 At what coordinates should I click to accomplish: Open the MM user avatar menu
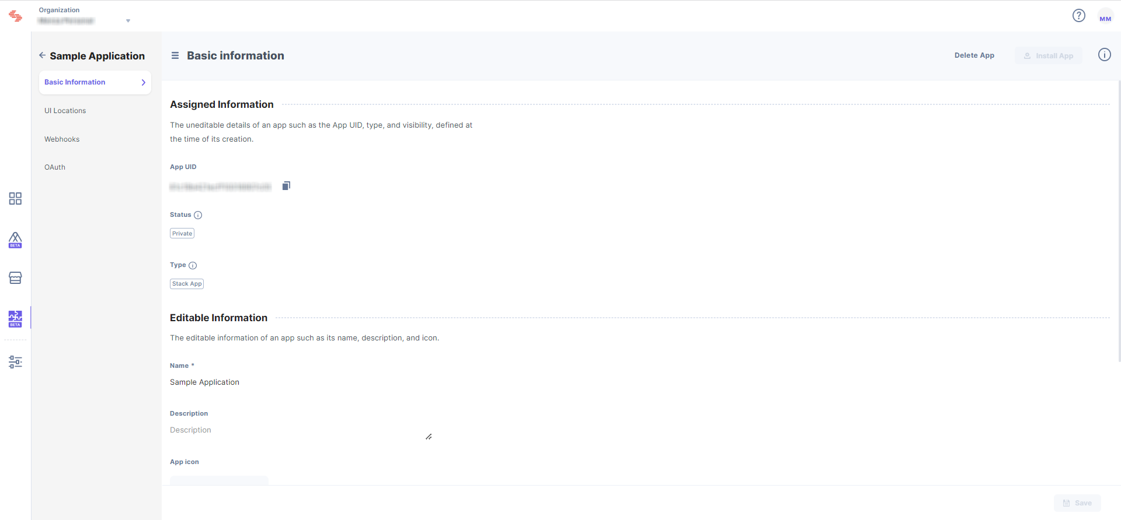click(1105, 16)
